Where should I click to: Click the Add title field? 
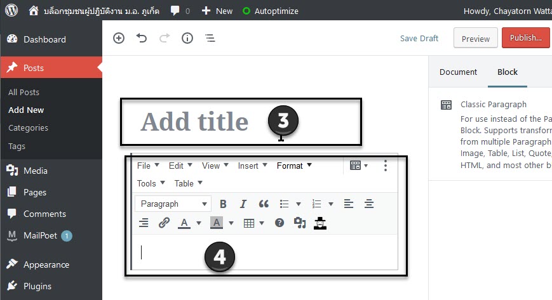point(241,122)
